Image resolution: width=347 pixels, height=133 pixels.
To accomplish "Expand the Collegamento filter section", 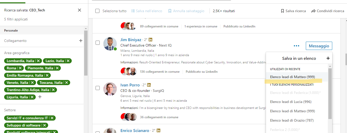I will [81, 41].
